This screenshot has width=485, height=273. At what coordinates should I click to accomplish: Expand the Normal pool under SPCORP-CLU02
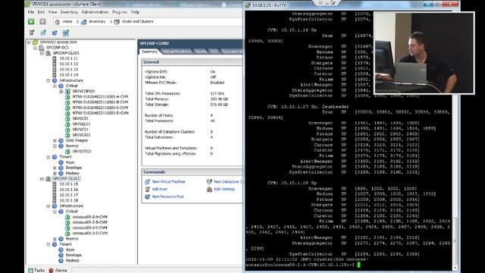pyautogui.click(x=55, y=239)
